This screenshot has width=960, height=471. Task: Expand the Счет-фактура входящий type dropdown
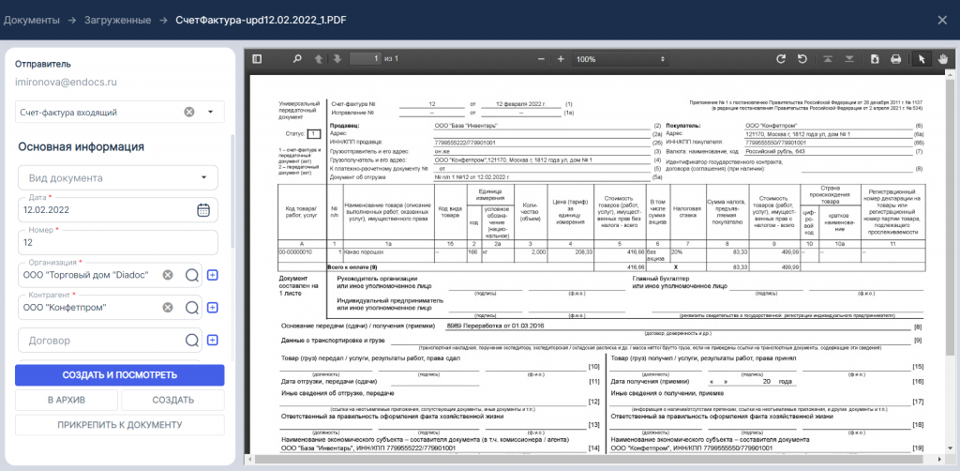pyautogui.click(x=211, y=112)
